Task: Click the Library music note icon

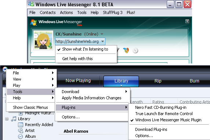Action: (14, 119)
